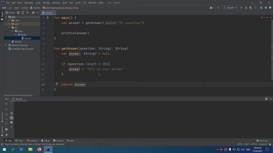Open the Refactor menu
The width and height of the screenshot is (273, 153).
[x=56, y=3]
